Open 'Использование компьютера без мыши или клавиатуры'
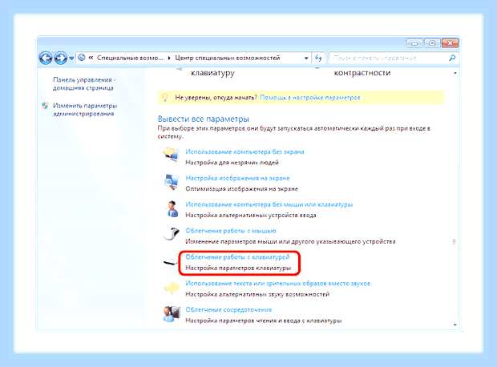This screenshot has width=497, height=367. coord(269,204)
